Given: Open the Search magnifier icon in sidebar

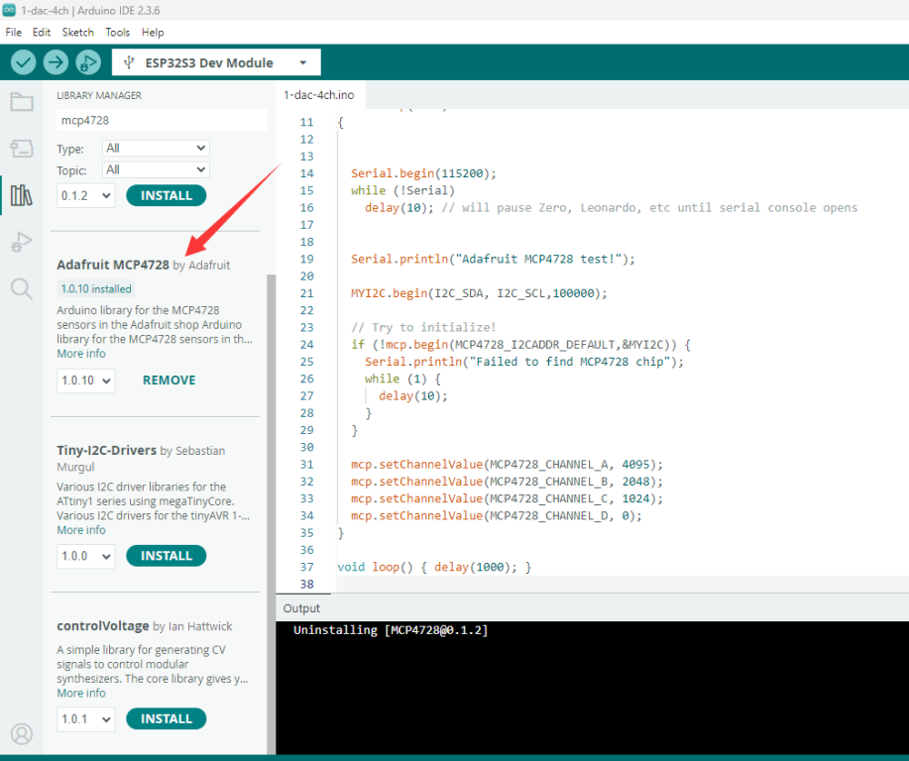Looking at the screenshot, I should 22,288.
